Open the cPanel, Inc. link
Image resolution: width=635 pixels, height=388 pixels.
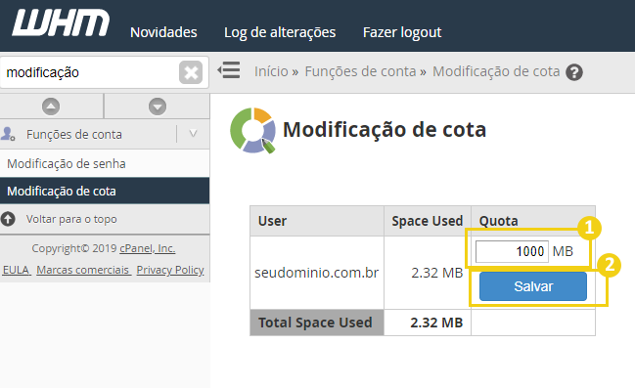[148, 248]
